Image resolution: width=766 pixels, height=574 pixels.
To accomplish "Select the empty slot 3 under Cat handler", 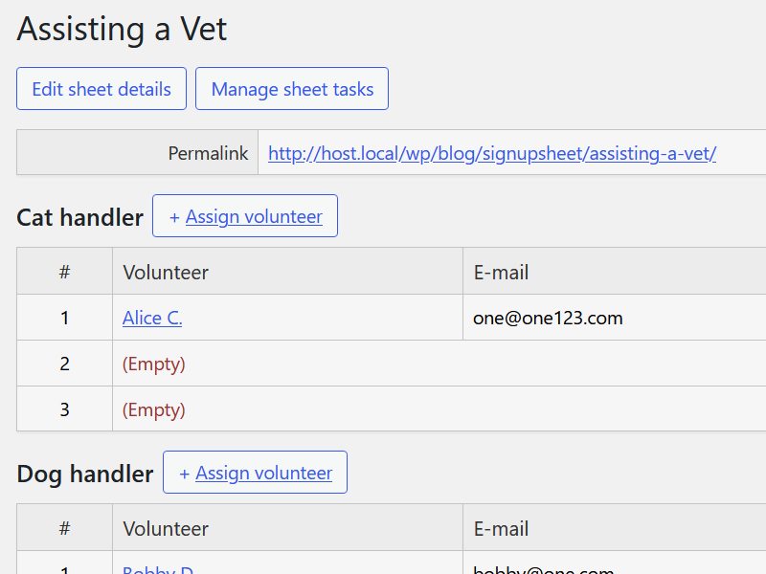I will point(154,409).
